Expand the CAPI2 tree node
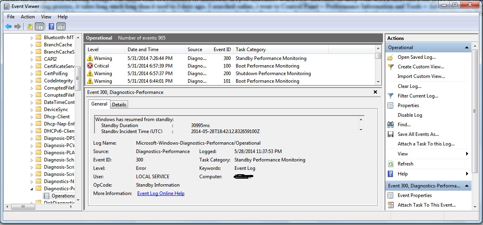Image resolution: width=483 pixels, height=225 pixels. tap(32, 59)
